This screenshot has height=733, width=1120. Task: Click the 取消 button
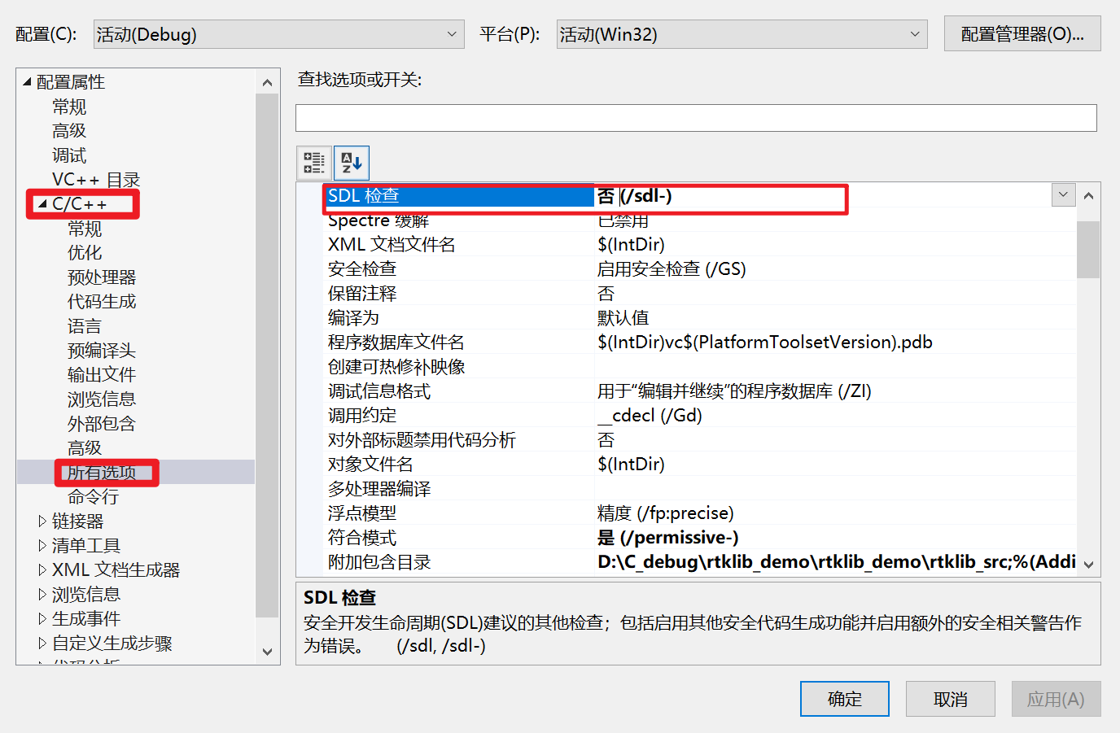(x=950, y=698)
